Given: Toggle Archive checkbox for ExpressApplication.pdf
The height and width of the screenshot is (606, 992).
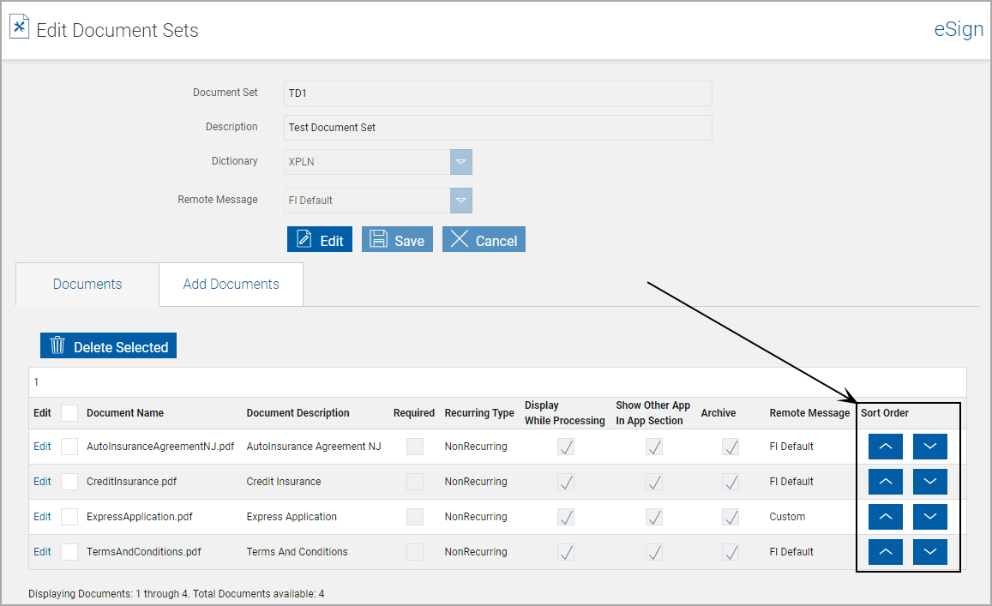Looking at the screenshot, I should point(730,516).
